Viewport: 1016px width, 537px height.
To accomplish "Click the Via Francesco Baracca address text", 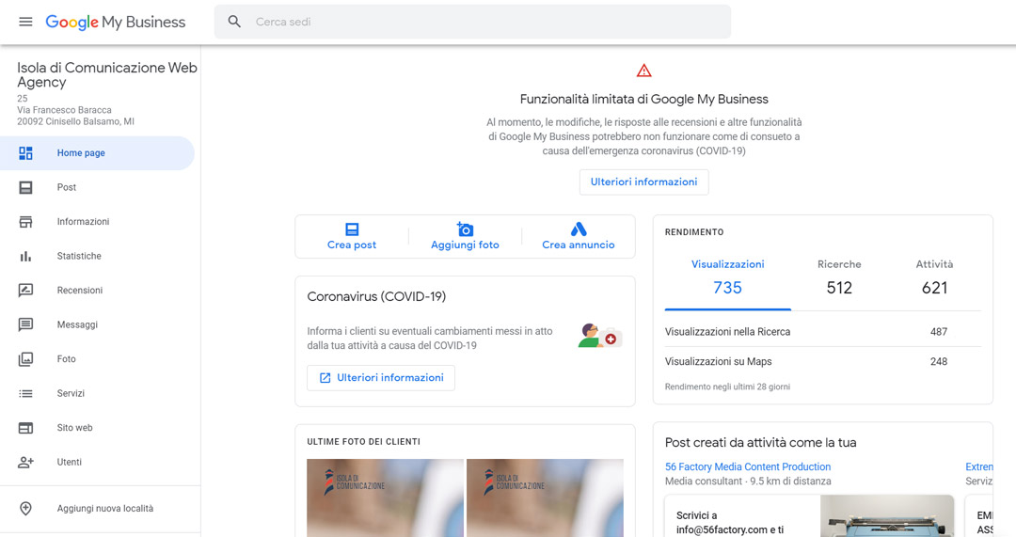I will click(x=64, y=110).
